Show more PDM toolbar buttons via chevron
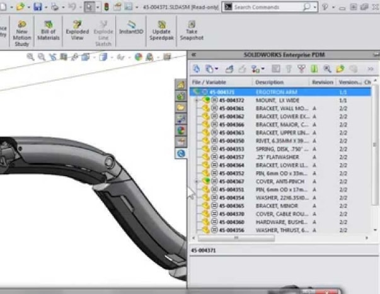Screen dimensions: 380x294 click(371, 69)
